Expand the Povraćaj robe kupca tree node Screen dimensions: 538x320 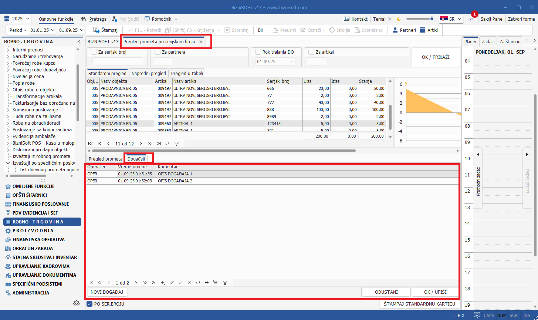[8, 63]
